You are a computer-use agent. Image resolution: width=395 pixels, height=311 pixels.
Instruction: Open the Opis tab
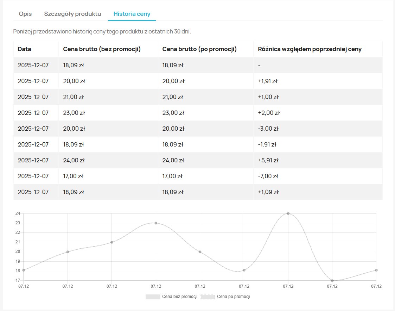click(25, 14)
